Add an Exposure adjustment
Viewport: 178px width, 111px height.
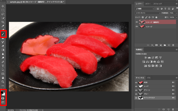(x=157, y=58)
